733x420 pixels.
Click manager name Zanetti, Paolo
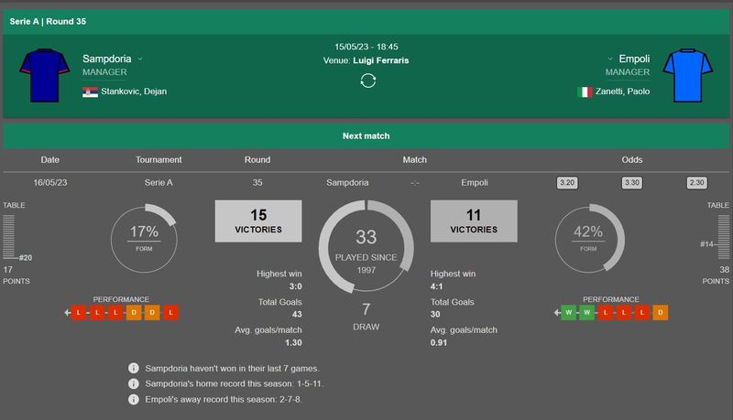(623, 92)
